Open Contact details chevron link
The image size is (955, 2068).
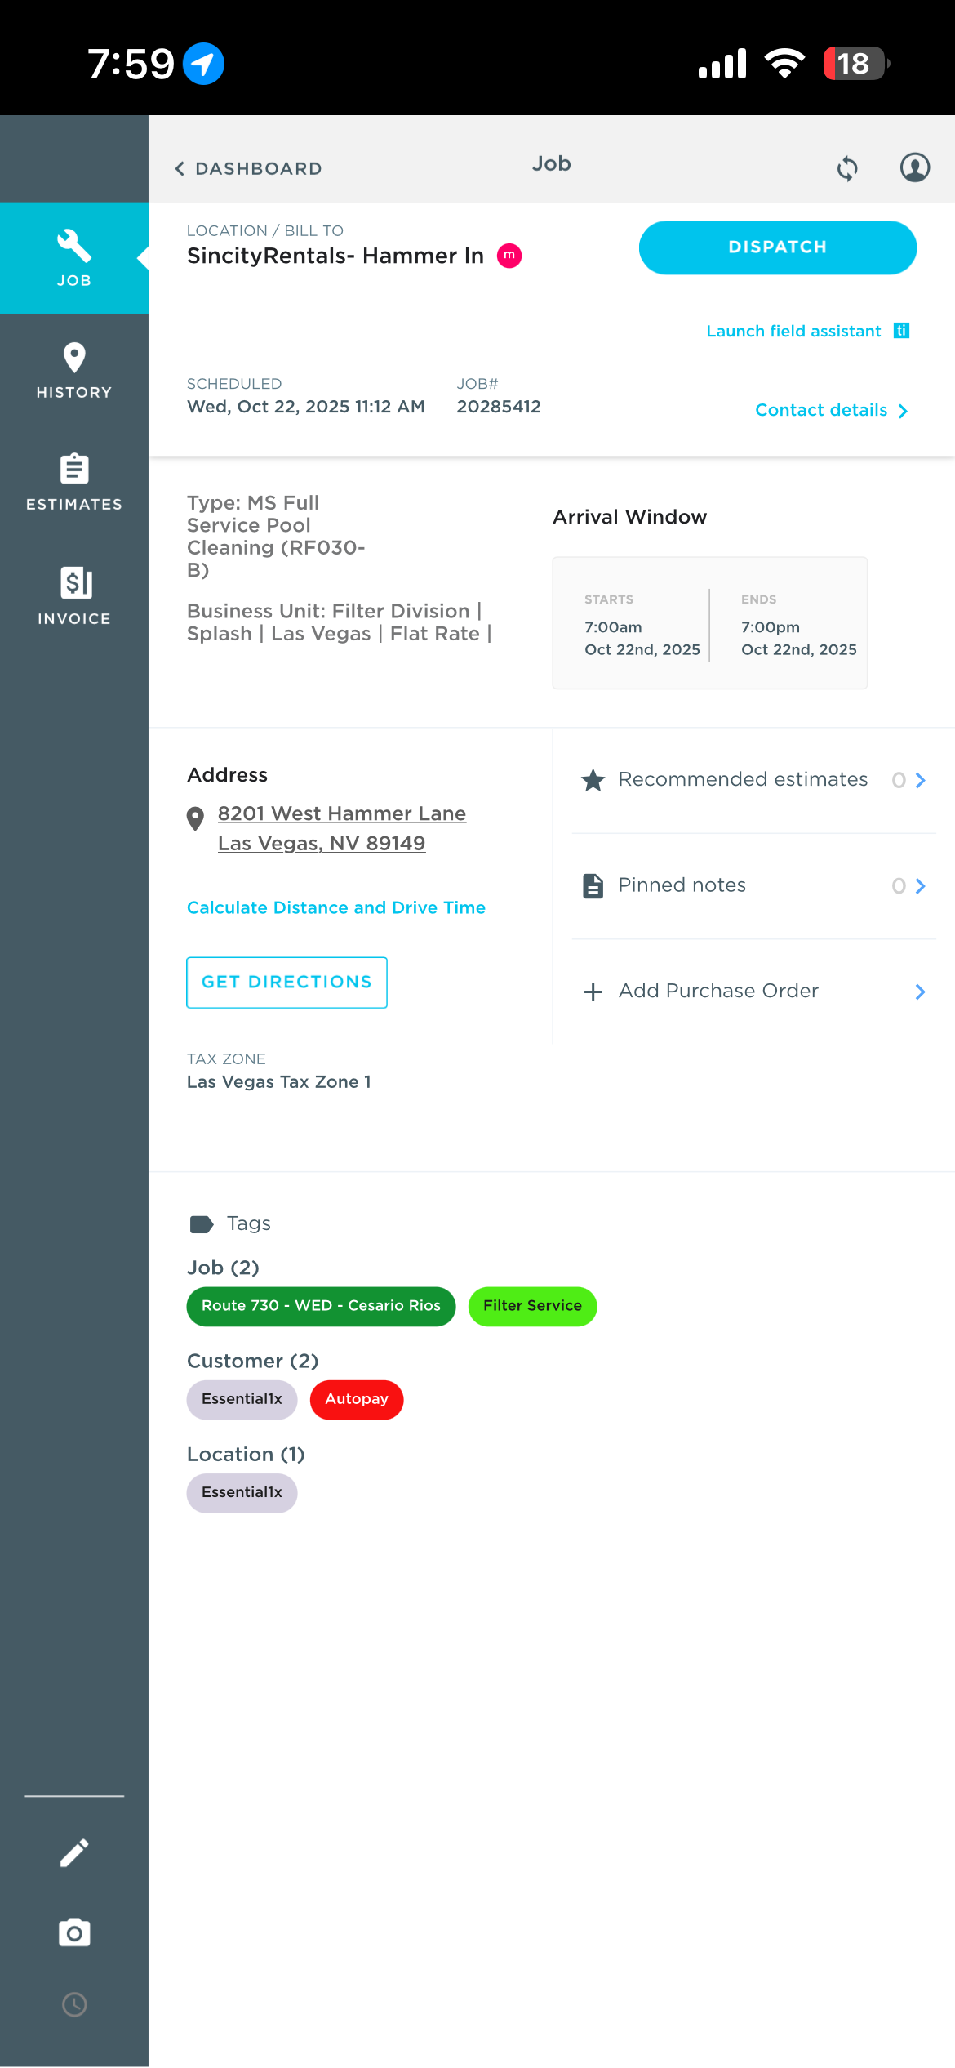coord(831,410)
